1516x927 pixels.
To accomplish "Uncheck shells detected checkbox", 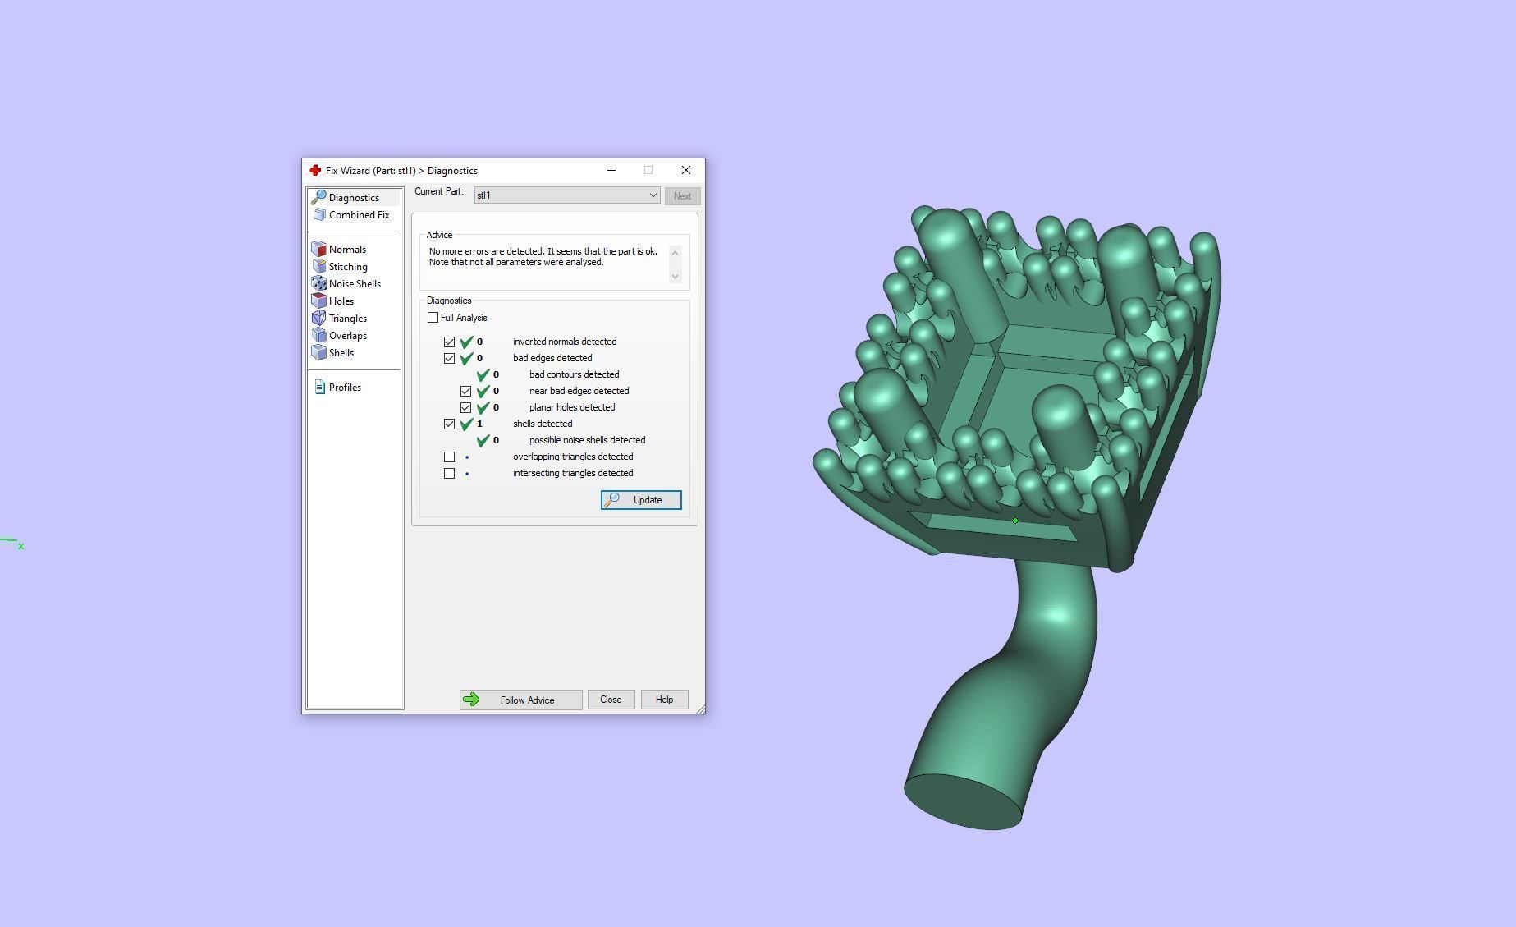I will click(449, 424).
